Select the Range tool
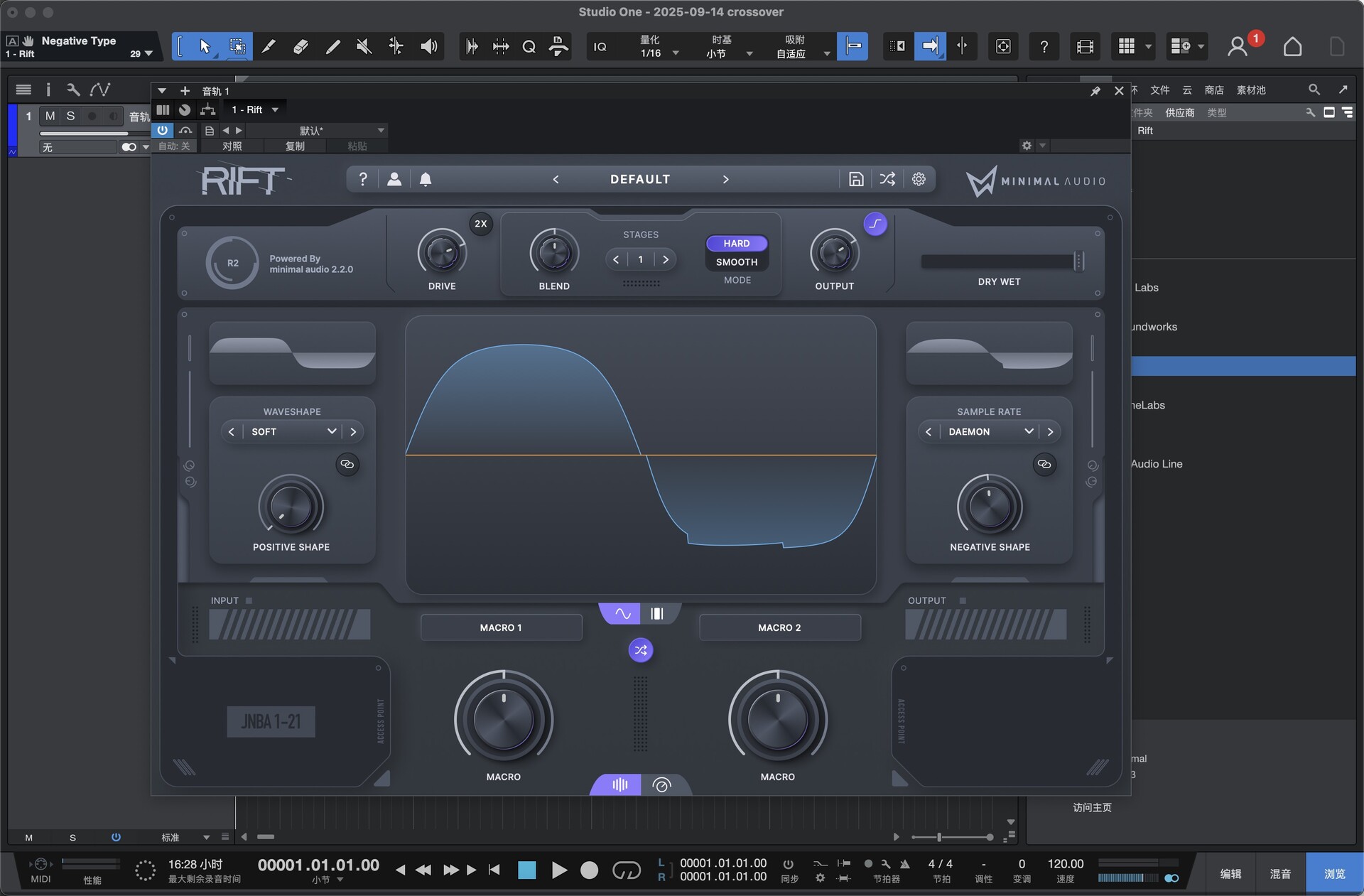This screenshot has width=1364, height=896. pyautogui.click(x=237, y=47)
